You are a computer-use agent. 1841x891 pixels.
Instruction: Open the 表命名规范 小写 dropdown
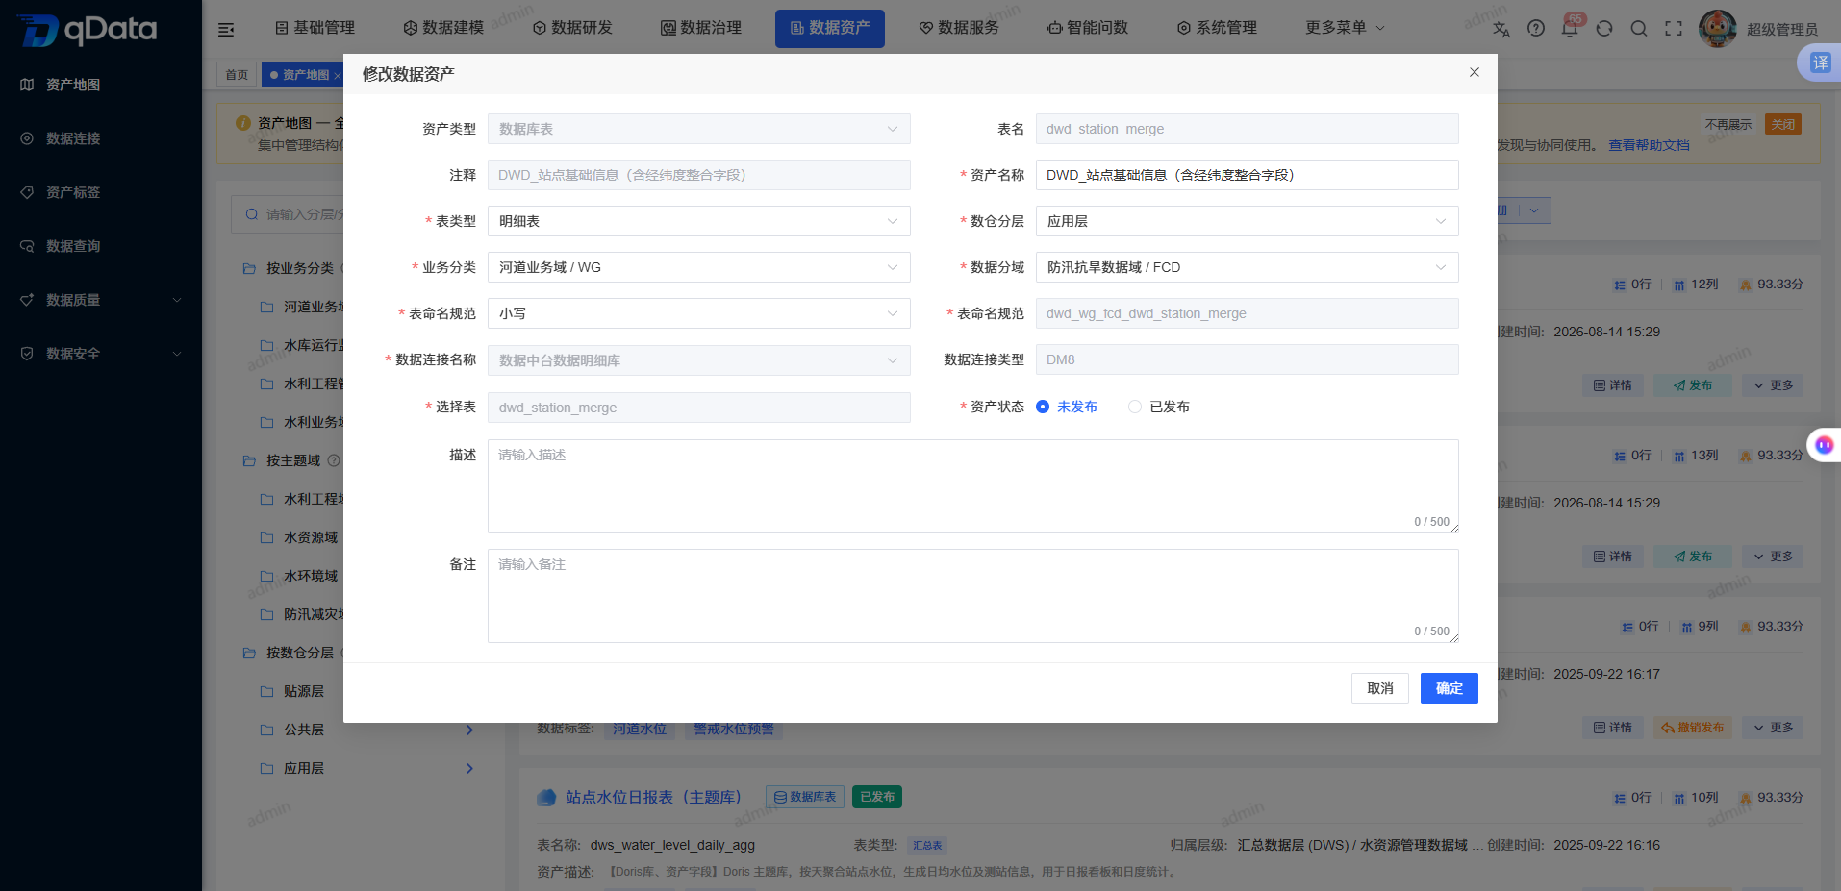click(699, 313)
